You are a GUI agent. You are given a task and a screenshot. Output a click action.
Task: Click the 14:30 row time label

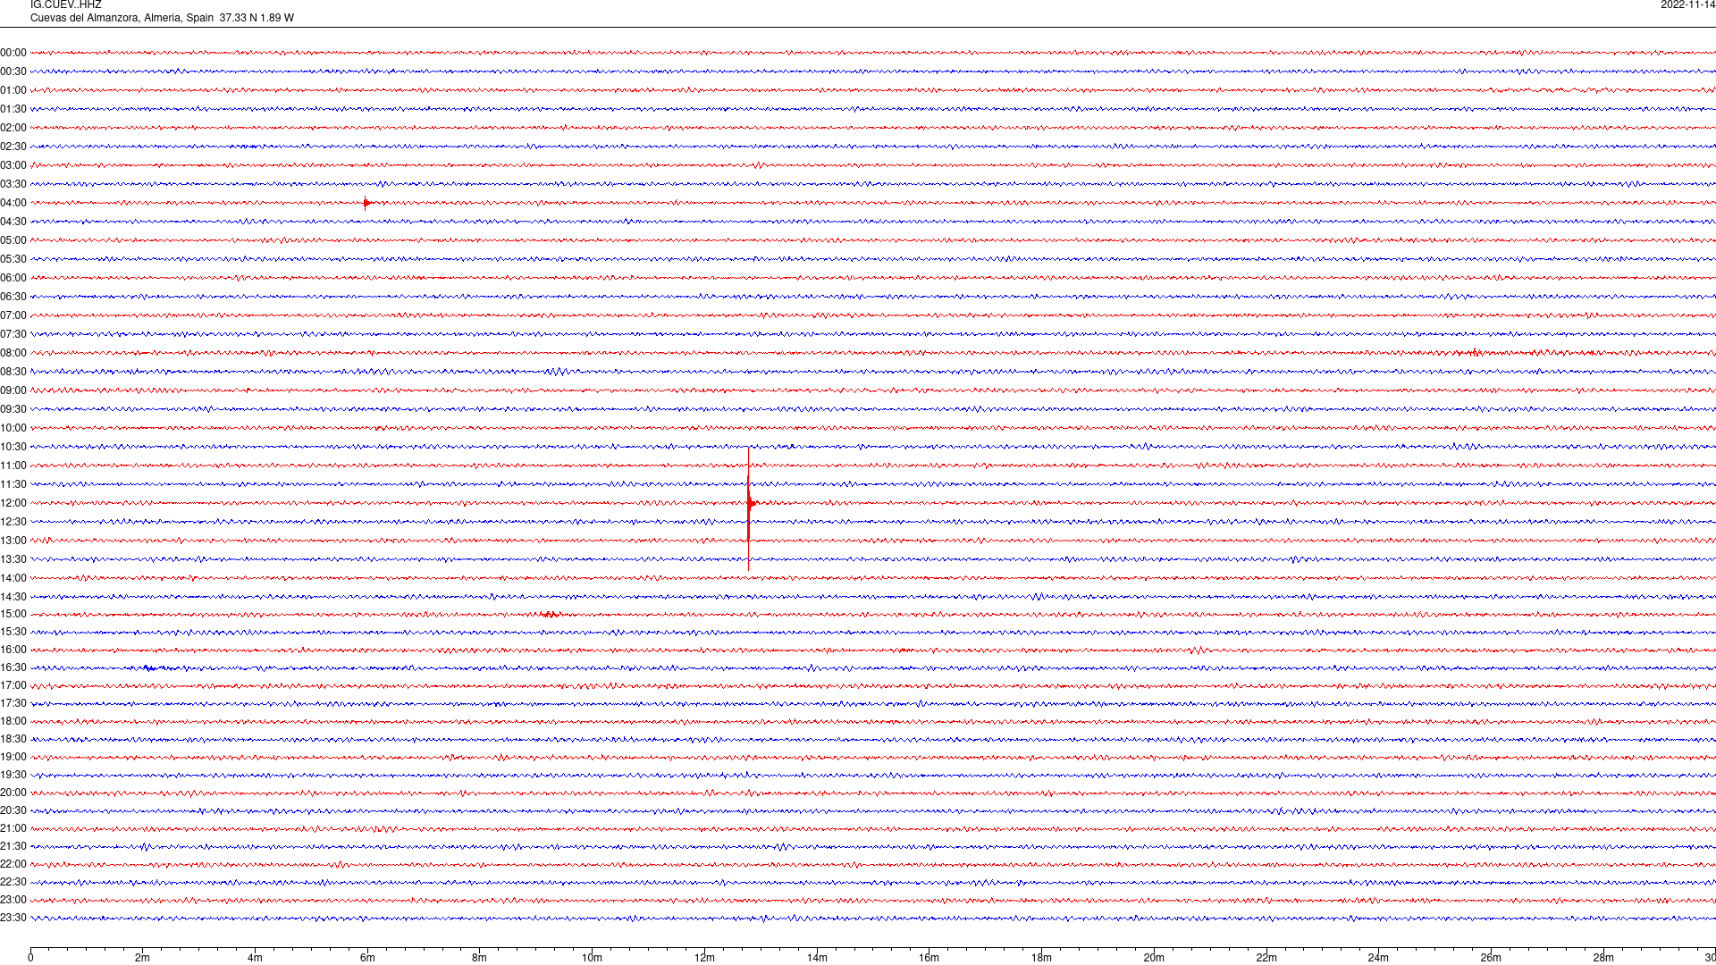pyautogui.click(x=13, y=597)
